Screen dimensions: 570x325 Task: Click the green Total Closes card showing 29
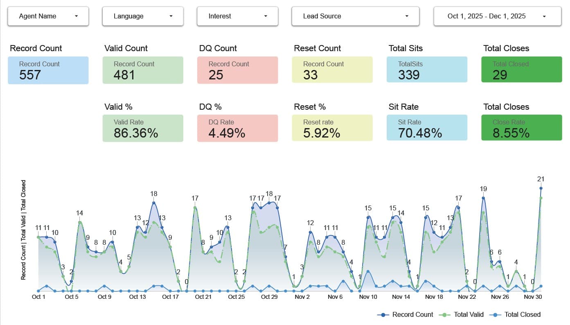(521, 70)
